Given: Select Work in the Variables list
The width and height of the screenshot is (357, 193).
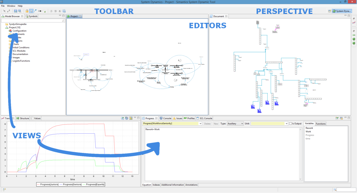Looking at the screenshot, I should 308,131.
